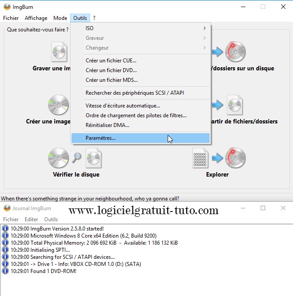Open the Fichier menu in ImgBurn

click(11, 18)
